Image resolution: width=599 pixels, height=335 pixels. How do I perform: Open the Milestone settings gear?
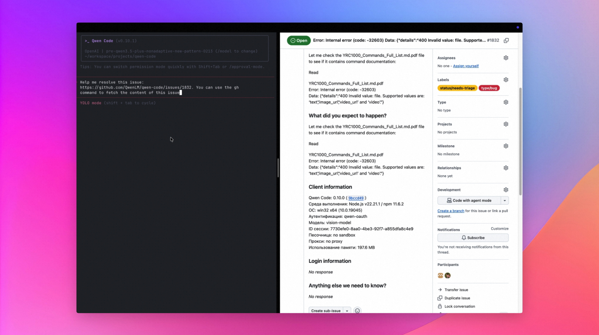[506, 146]
